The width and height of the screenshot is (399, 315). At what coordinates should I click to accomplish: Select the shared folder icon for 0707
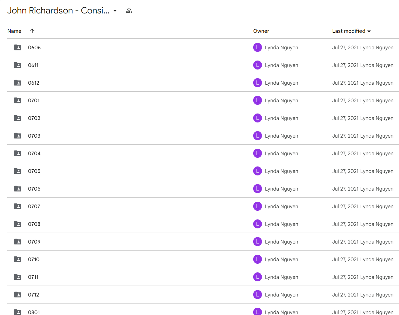point(18,206)
